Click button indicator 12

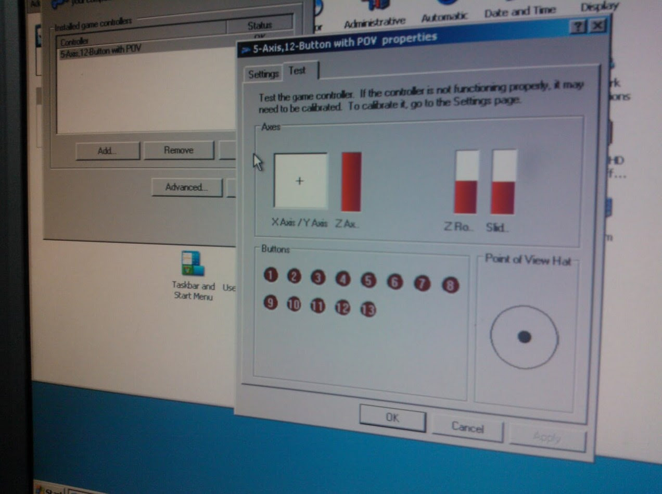point(342,308)
